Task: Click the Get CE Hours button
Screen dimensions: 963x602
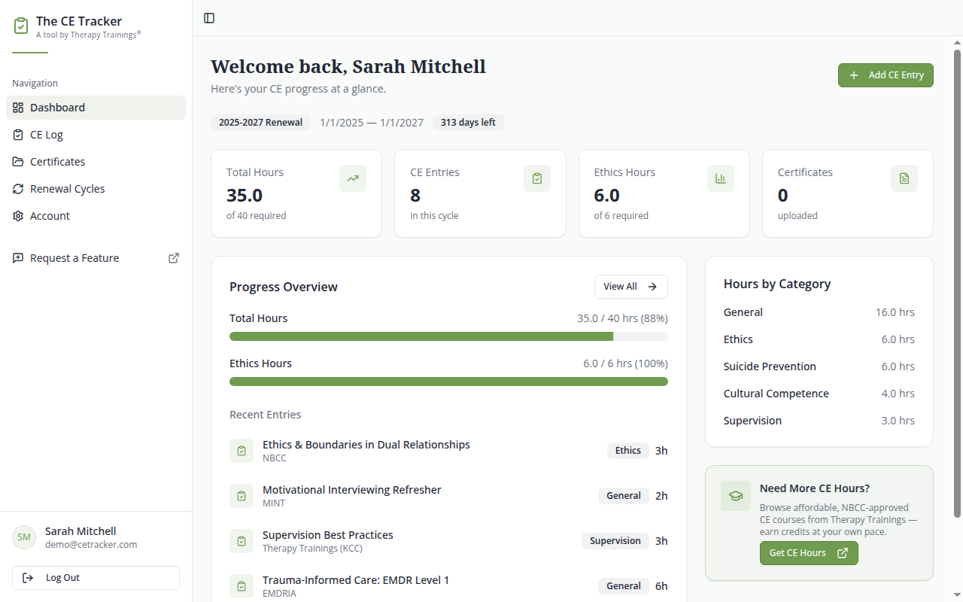Action: [809, 553]
